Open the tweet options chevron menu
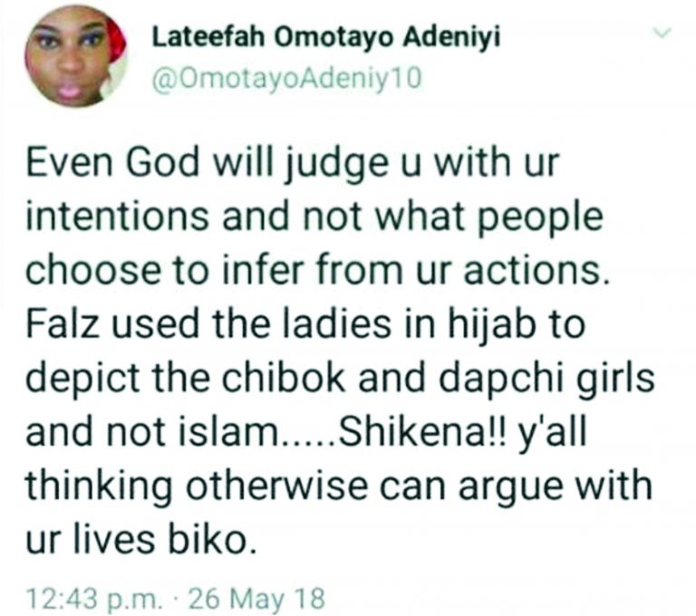This screenshot has height=616, width=696. coord(664,35)
